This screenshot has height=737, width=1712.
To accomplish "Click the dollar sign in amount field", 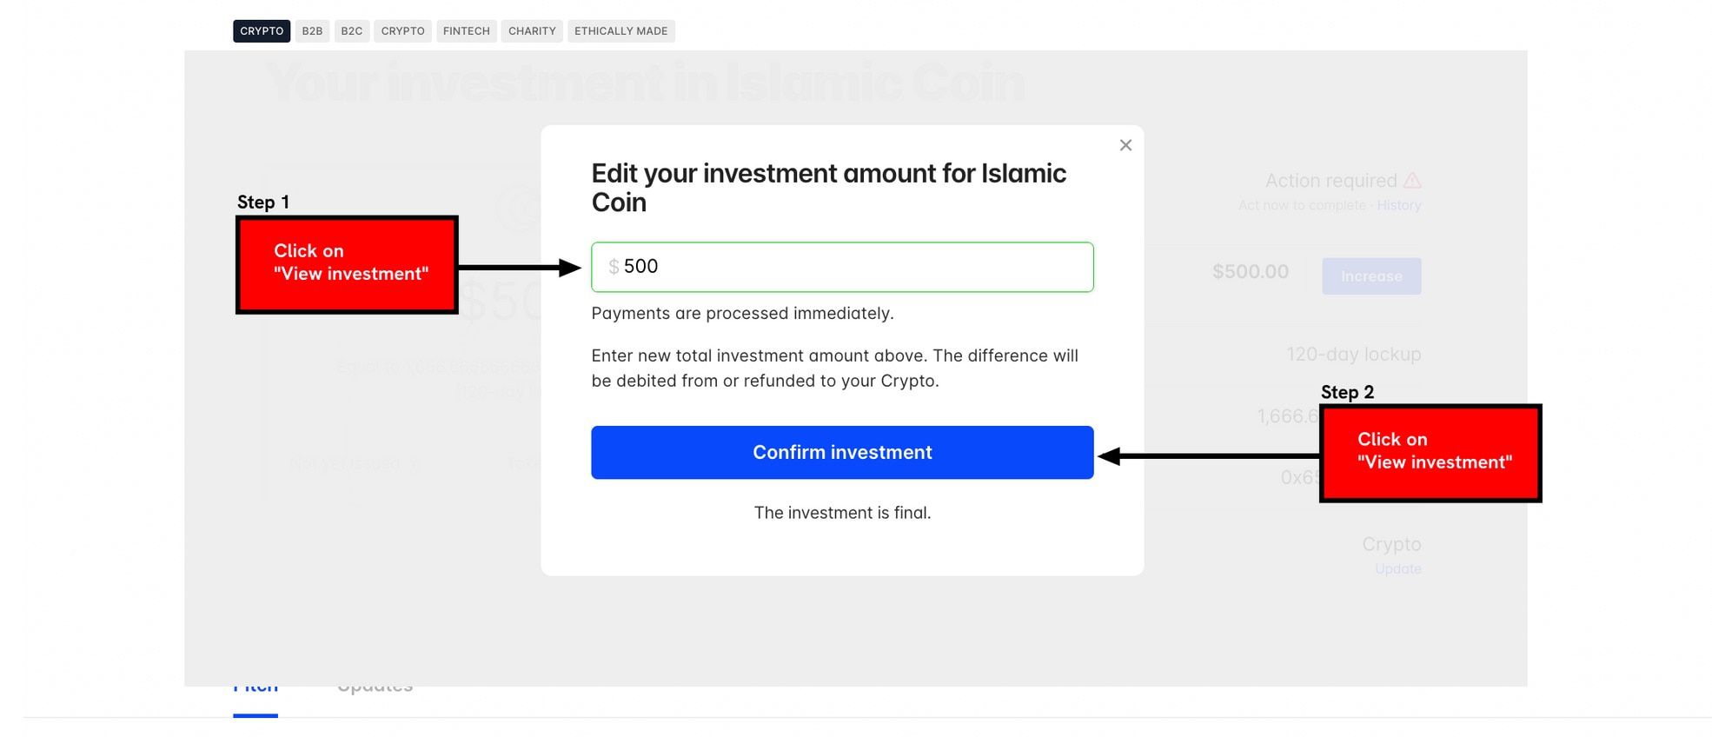I will (614, 267).
